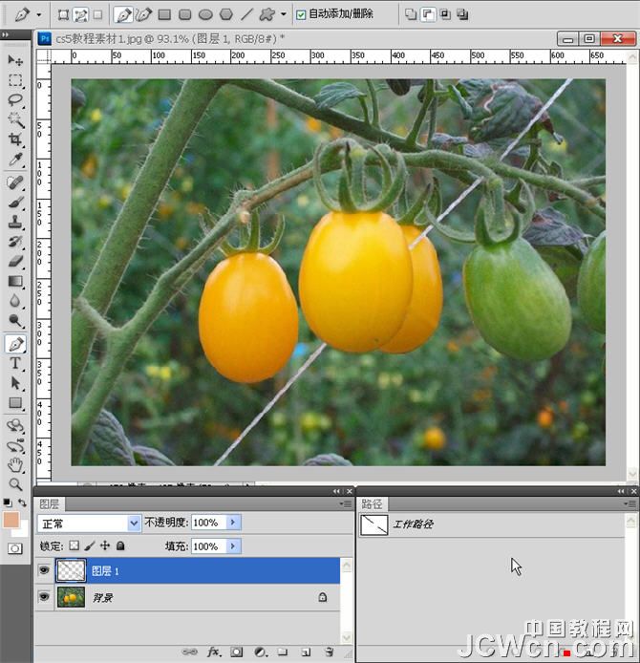Toggle lock position for the layer
This screenshot has height=663, width=640.
[105, 545]
